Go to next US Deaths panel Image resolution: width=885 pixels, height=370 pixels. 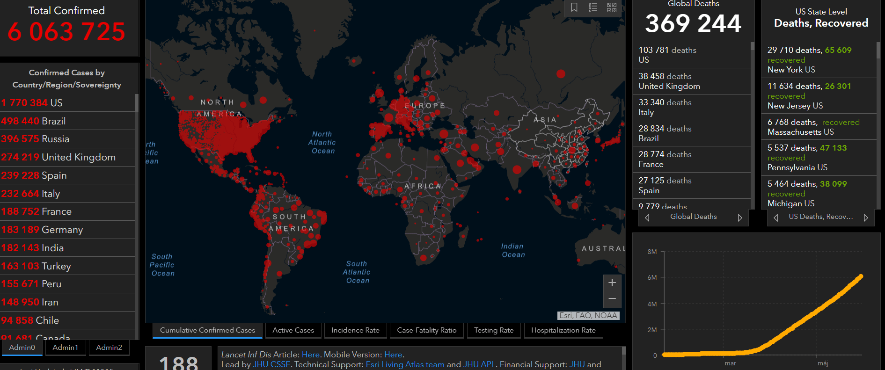[x=866, y=218]
